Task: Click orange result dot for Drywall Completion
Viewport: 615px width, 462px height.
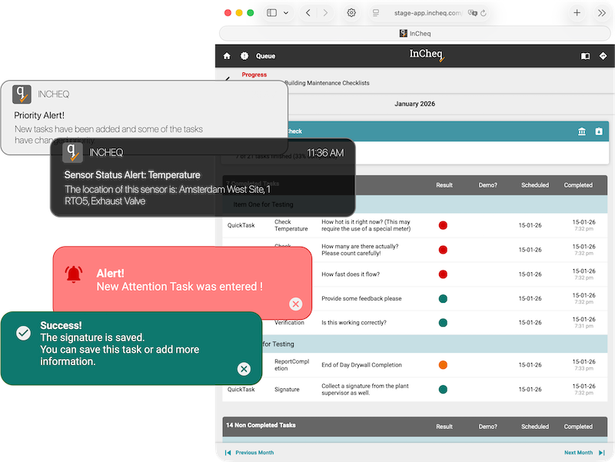Action: point(443,365)
